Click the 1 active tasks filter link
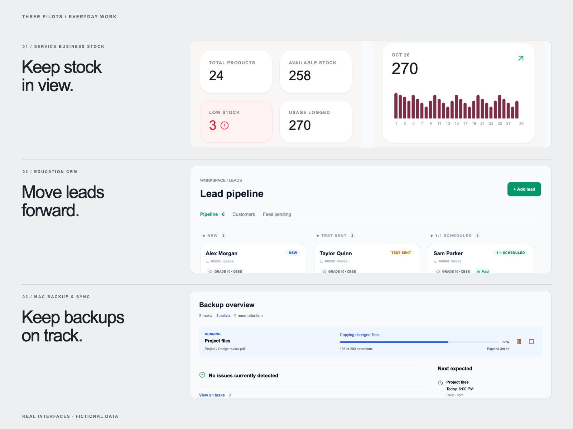The width and height of the screenshot is (573, 429). point(223,316)
